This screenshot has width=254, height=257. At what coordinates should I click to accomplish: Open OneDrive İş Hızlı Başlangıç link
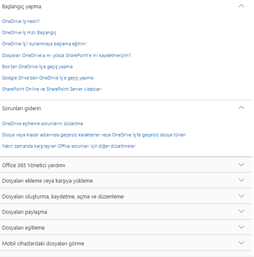(29, 32)
